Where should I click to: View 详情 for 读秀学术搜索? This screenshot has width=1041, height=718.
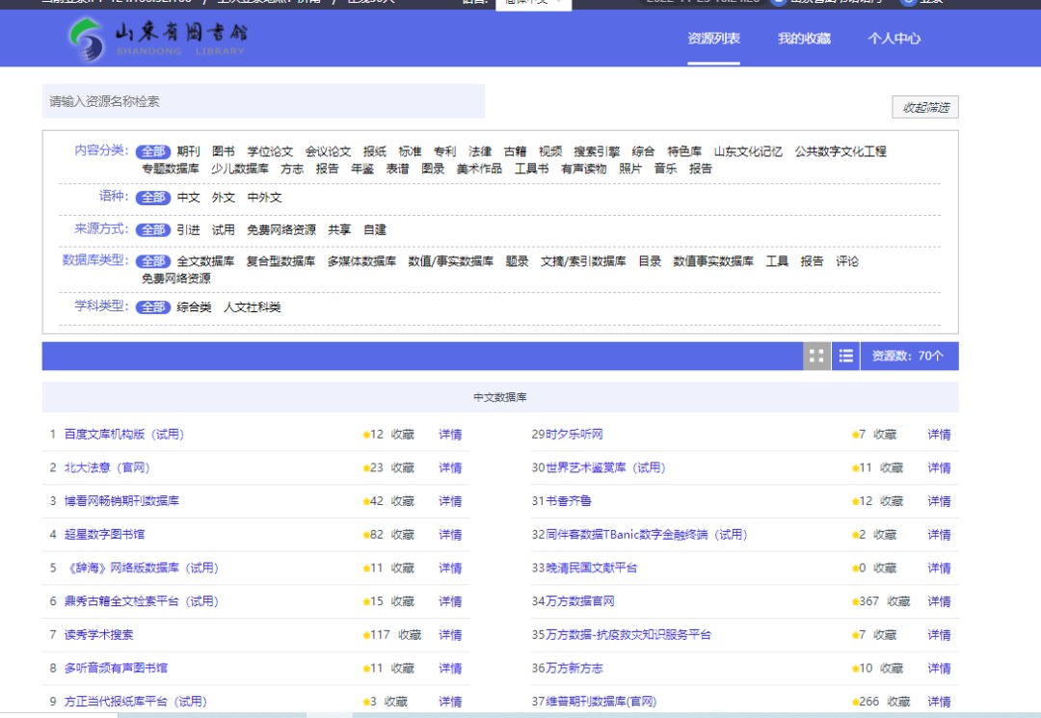450,635
